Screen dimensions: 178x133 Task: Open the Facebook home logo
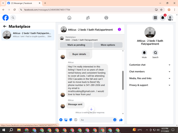[x=5, y=18]
